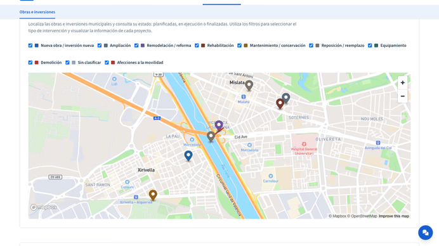Click Hospital General Universitari icon
The width and height of the screenshot is (439, 246).
tap(304, 144)
